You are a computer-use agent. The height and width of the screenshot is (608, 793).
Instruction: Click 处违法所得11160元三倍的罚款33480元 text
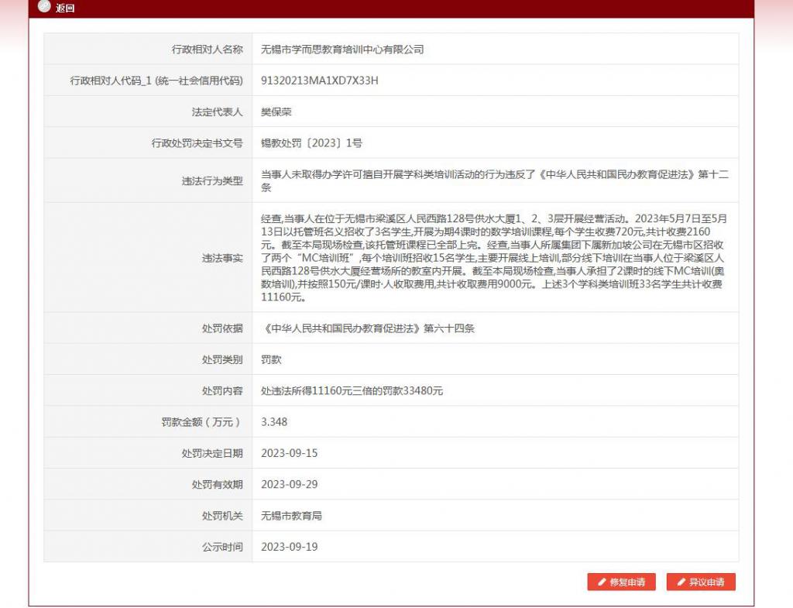click(352, 390)
